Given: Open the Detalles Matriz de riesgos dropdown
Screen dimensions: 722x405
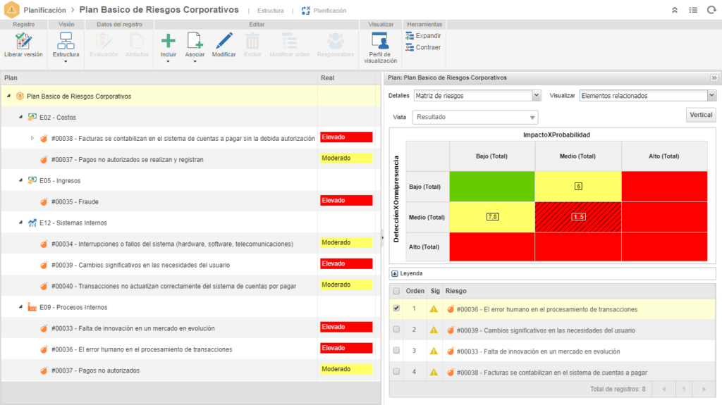Looking at the screenshot, I should (536, 95).
